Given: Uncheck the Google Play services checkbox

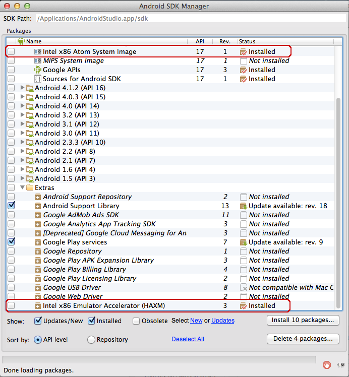Looking at the screenshot, I should click(11, 242).
